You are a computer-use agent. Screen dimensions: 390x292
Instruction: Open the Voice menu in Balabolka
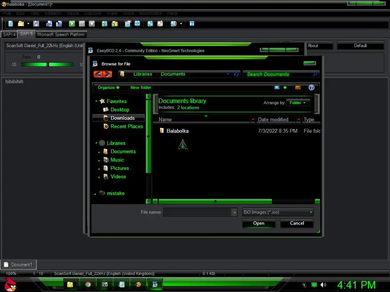coord(73,13)
